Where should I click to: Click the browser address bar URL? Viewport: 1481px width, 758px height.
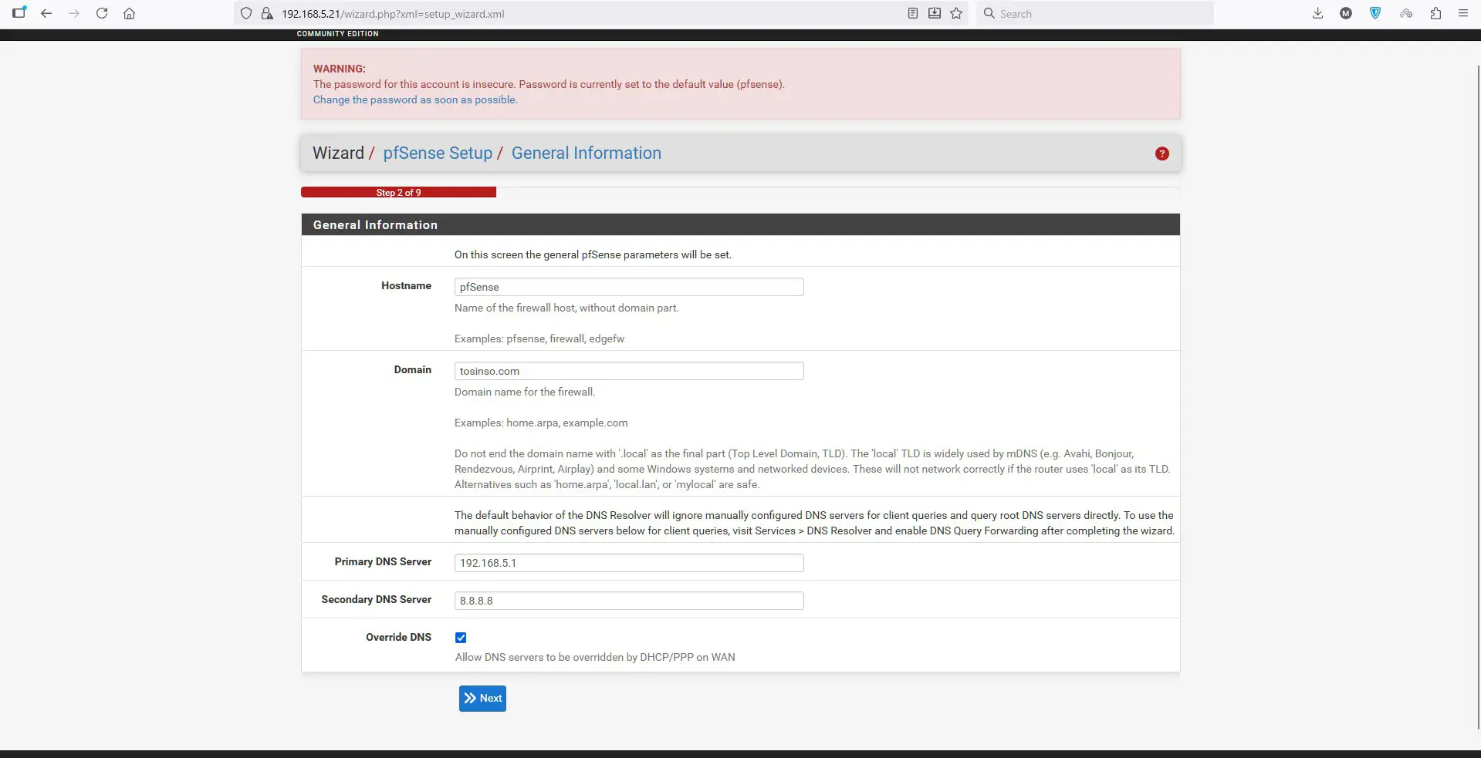[x=393, y=14]
